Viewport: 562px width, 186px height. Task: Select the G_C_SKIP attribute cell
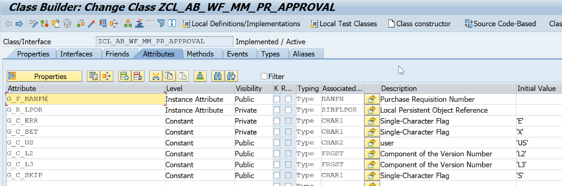[86, 175]
